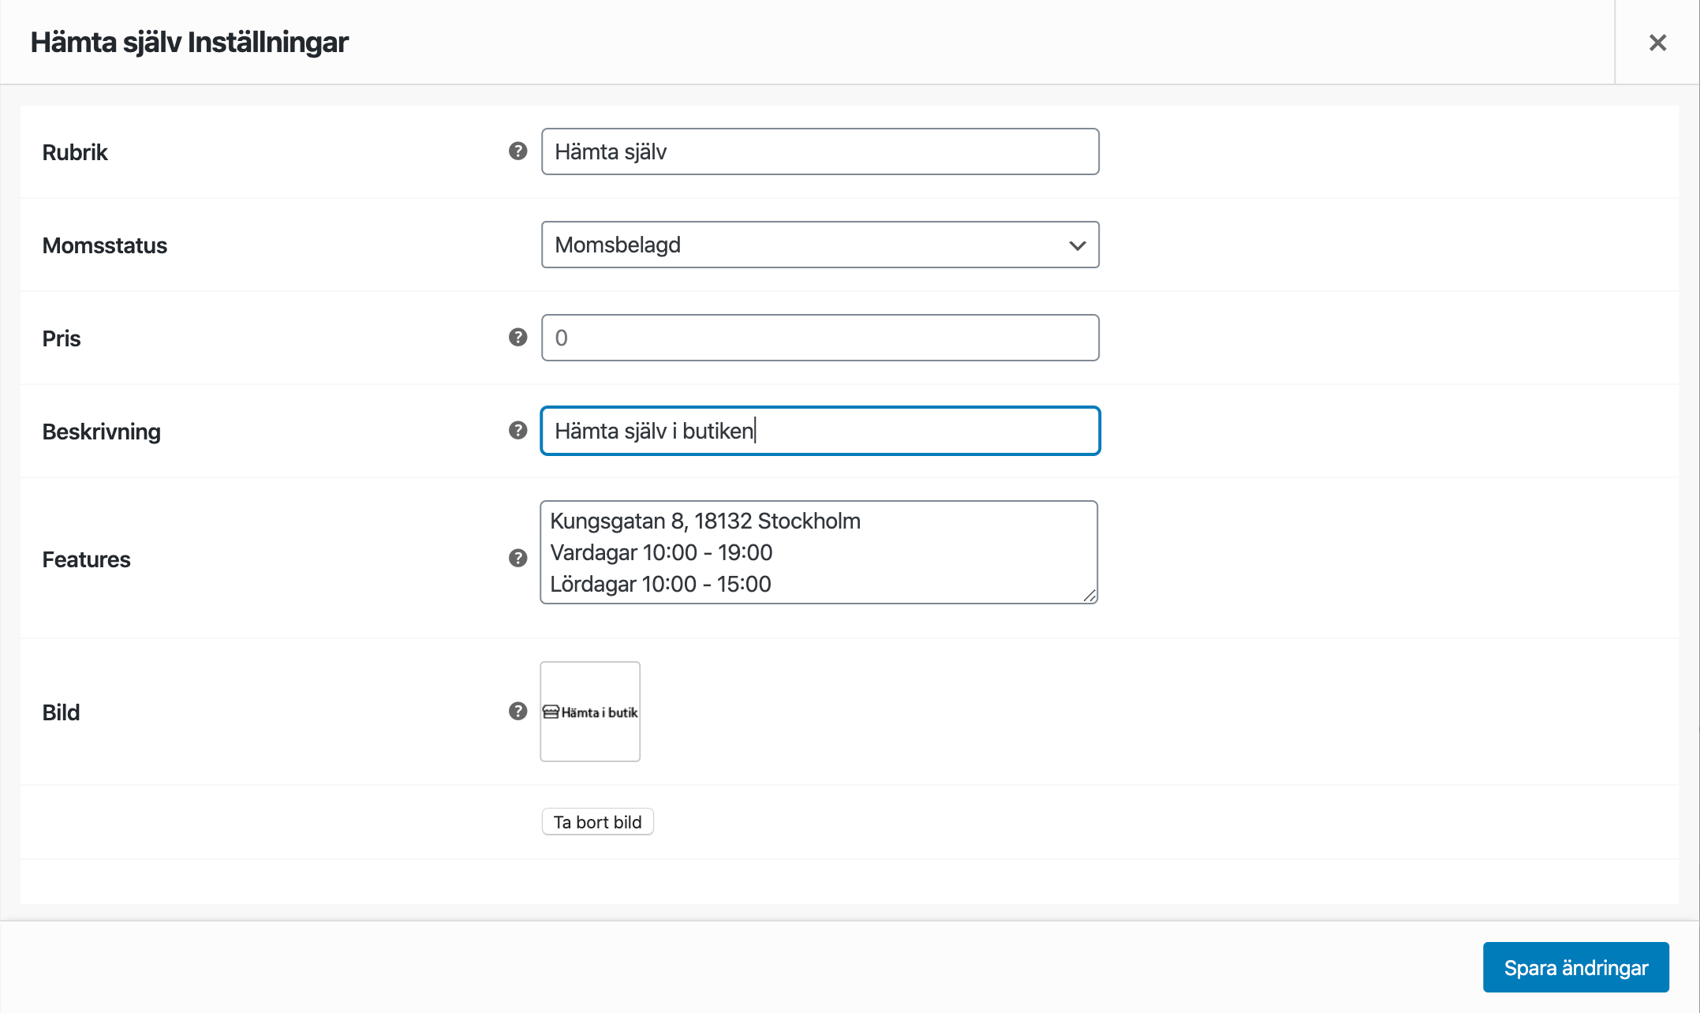Close the Hämta själv settings dialog

[x=1657, y=43]
